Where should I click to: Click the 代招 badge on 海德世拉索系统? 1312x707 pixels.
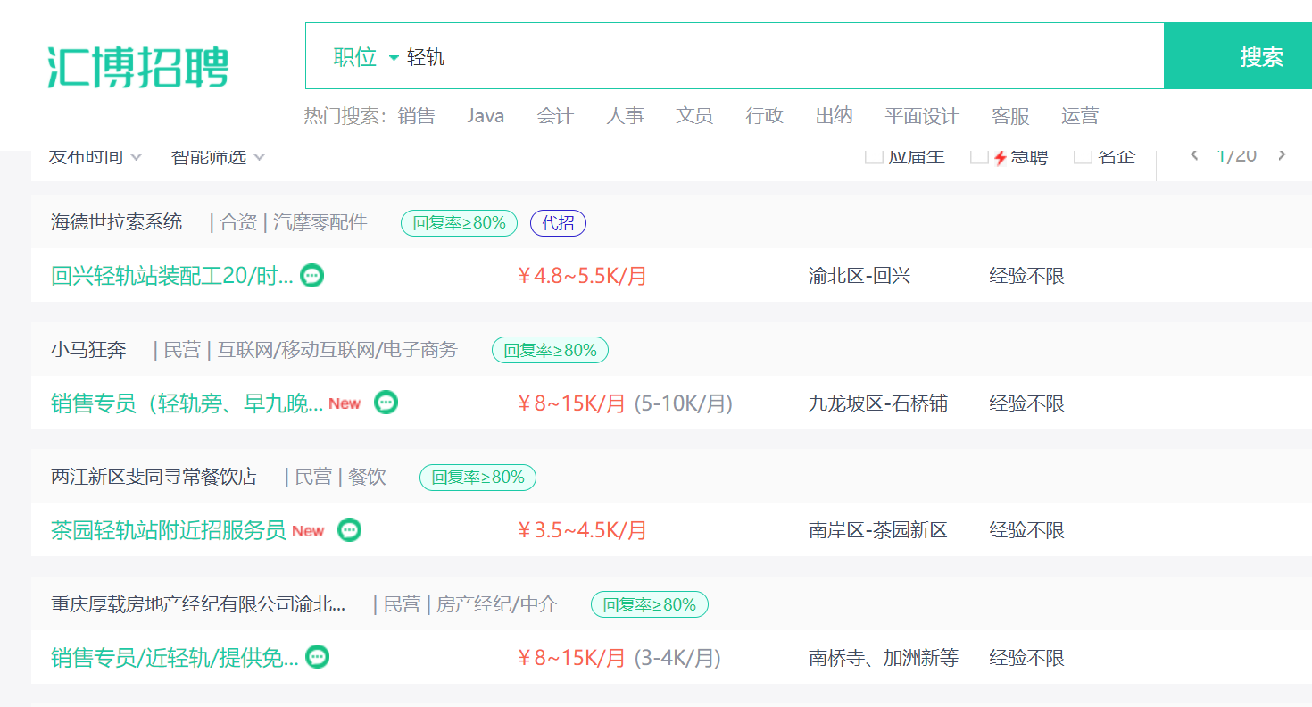click(558, 223)
